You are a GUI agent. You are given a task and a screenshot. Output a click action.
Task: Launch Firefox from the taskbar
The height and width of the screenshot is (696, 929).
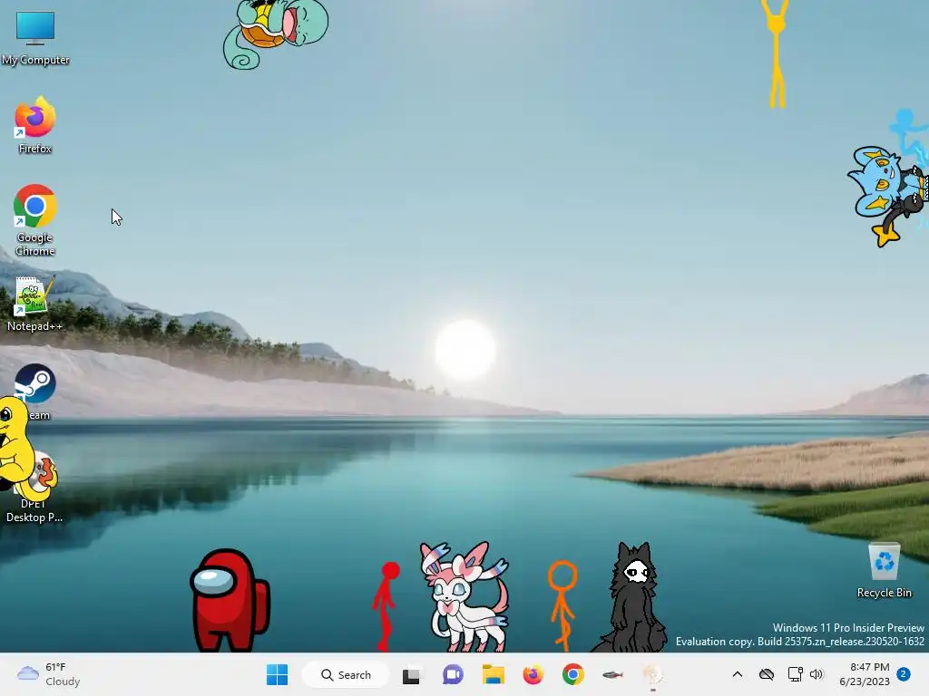pos(533,674)
